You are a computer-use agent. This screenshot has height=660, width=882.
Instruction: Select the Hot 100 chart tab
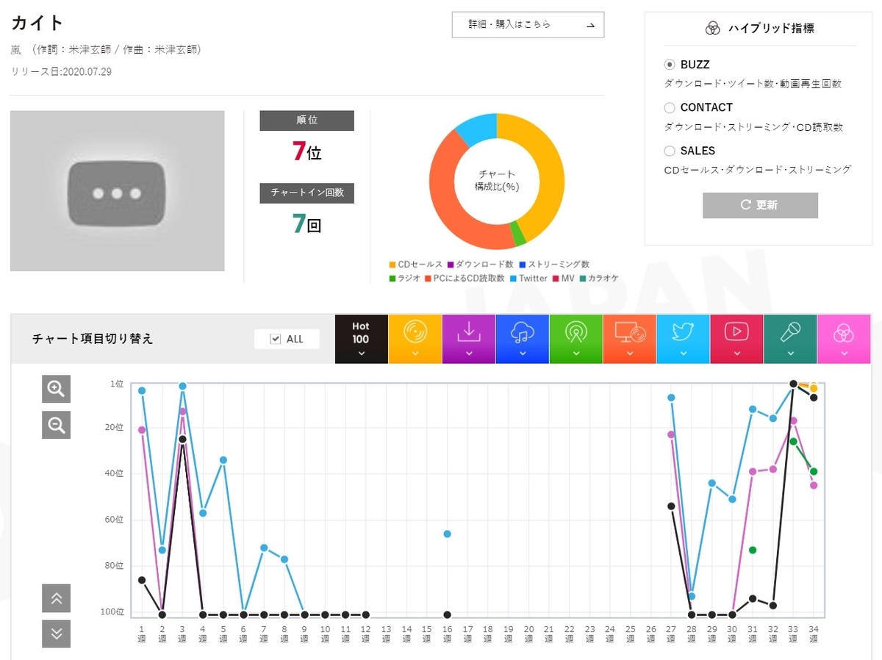[361, 339]
